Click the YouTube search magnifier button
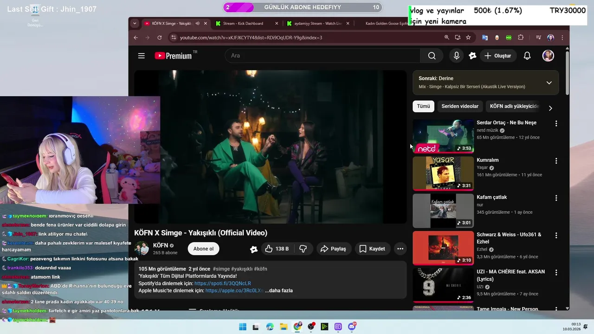This screenshot has height=334, width=594. click(432, 56)
